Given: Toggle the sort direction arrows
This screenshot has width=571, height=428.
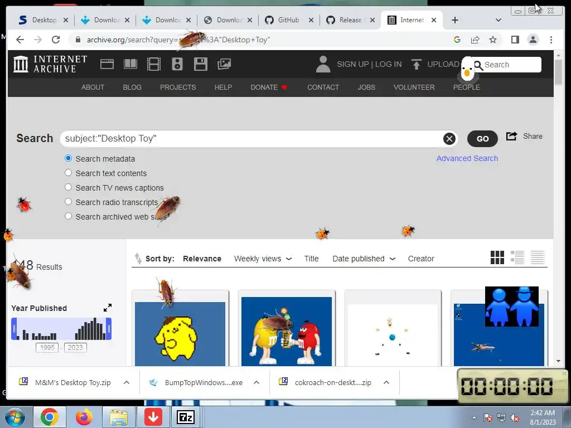Looking at the screenshot, I should click(x=138, y=259).
